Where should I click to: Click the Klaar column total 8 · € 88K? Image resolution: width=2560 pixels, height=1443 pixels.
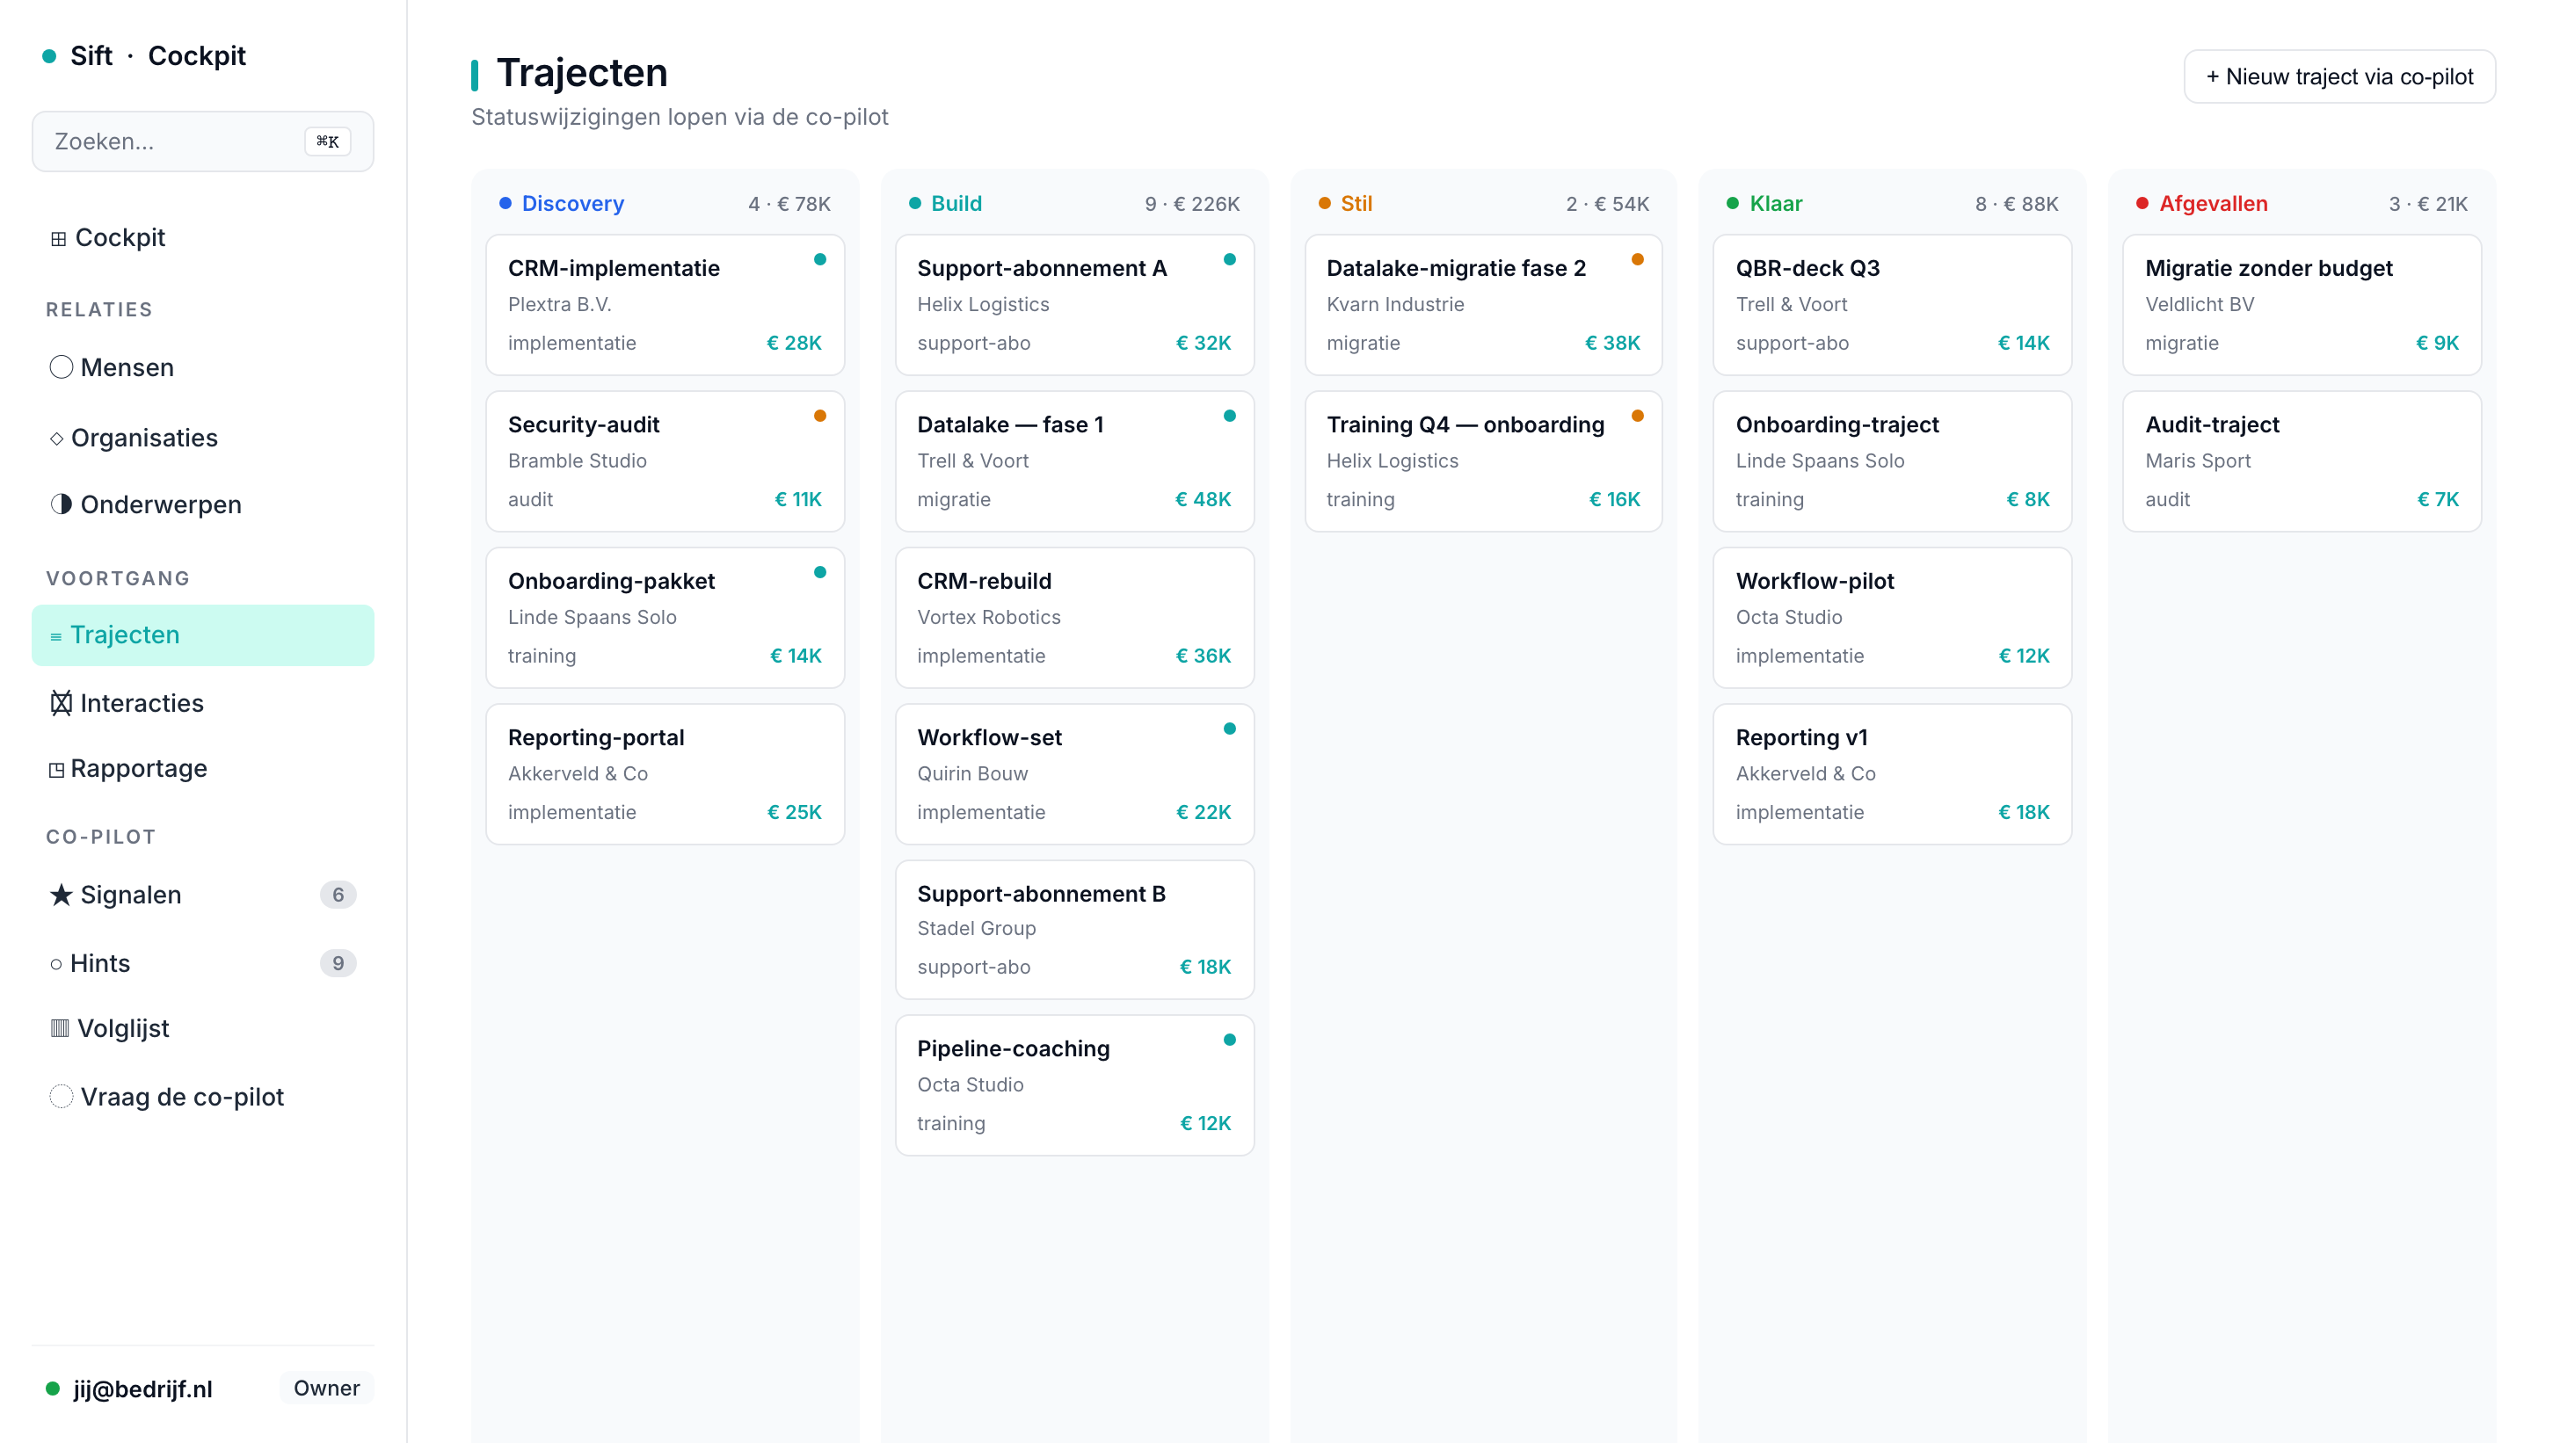(x=2017, y=204)
